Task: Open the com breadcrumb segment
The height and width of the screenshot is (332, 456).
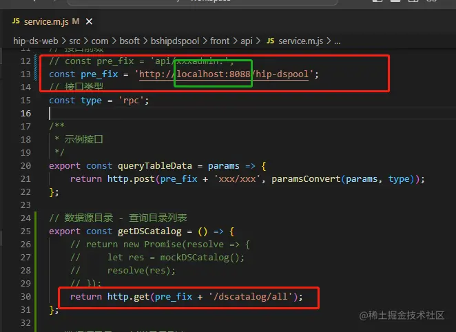Action: pyautogui.click(x=100, y=41)
